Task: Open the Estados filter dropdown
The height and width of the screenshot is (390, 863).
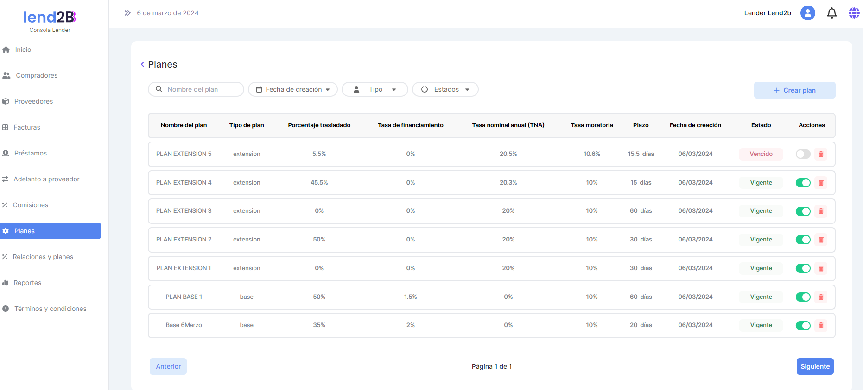Action: tap(445, 89)
